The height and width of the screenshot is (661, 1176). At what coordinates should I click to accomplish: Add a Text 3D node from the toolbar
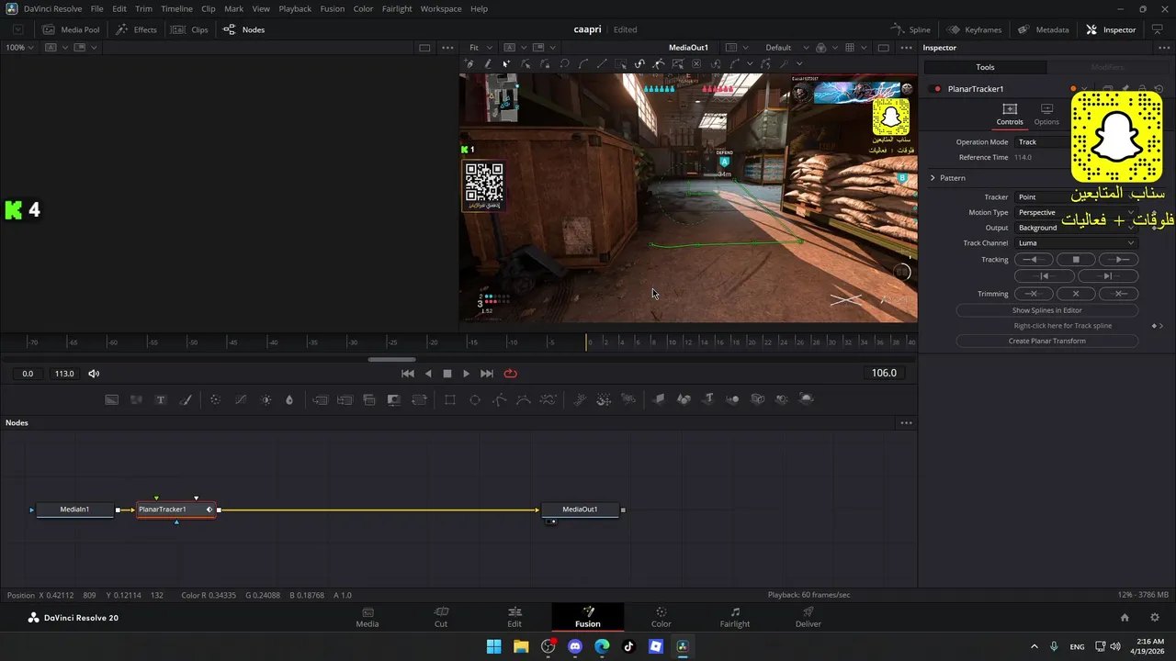tap(708, 399)
